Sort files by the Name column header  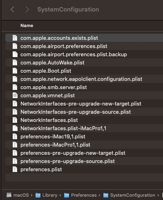coord(27,25)
